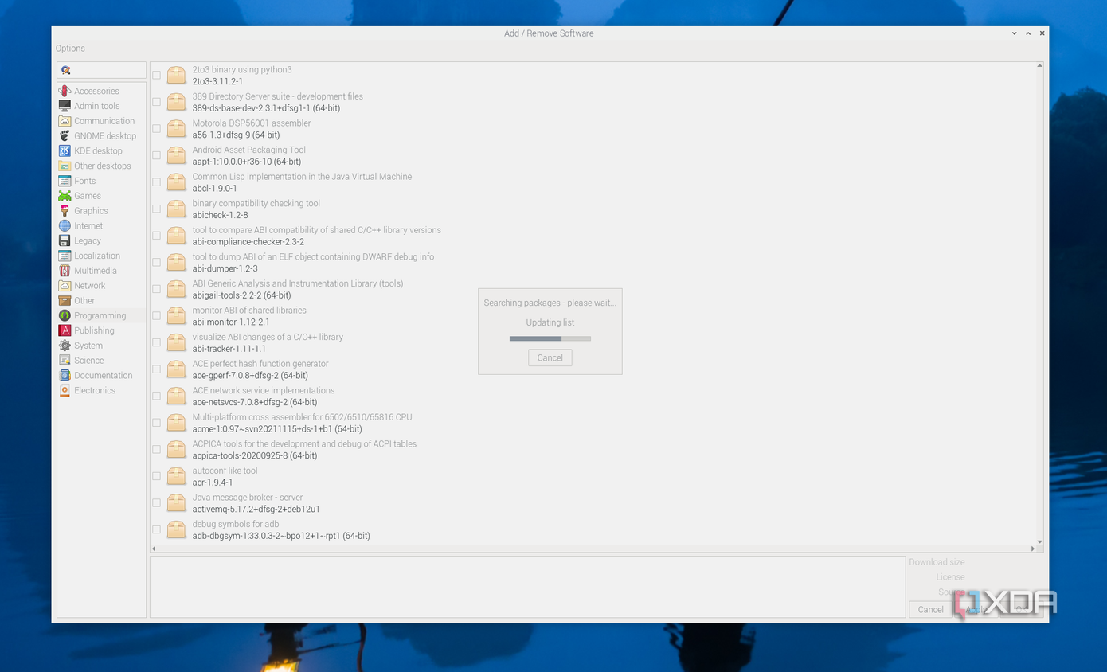Select the Admin tools monitor icon
Image resolution: width=1107 pixels, height=672 pixels.
pyautogui.click(x=65, y=106)
